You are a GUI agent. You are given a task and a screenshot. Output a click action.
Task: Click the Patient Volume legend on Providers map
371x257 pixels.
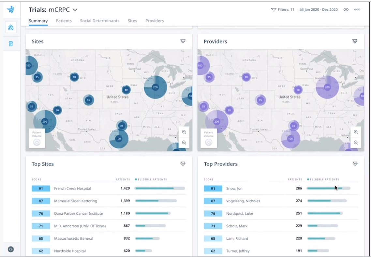209,138
